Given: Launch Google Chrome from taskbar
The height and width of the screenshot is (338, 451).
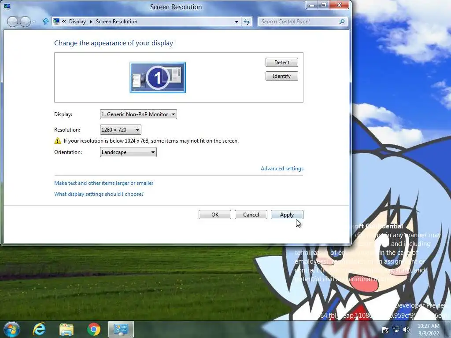Looking at the screenshot, I should click(94, 329).
